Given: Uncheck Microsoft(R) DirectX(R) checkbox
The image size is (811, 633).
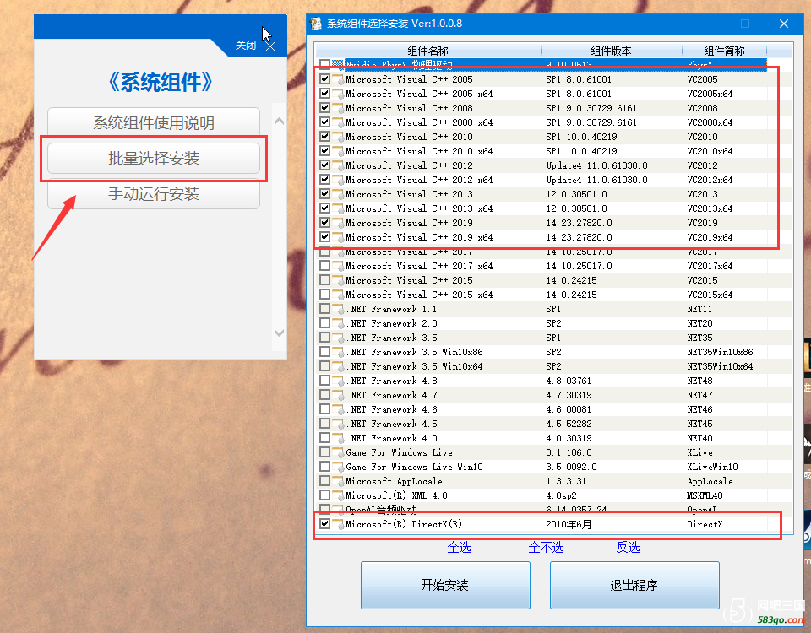Looking at the screenshot, I should (x=324, y=524).
